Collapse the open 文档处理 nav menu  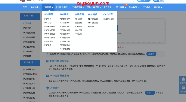pos(48,7)
